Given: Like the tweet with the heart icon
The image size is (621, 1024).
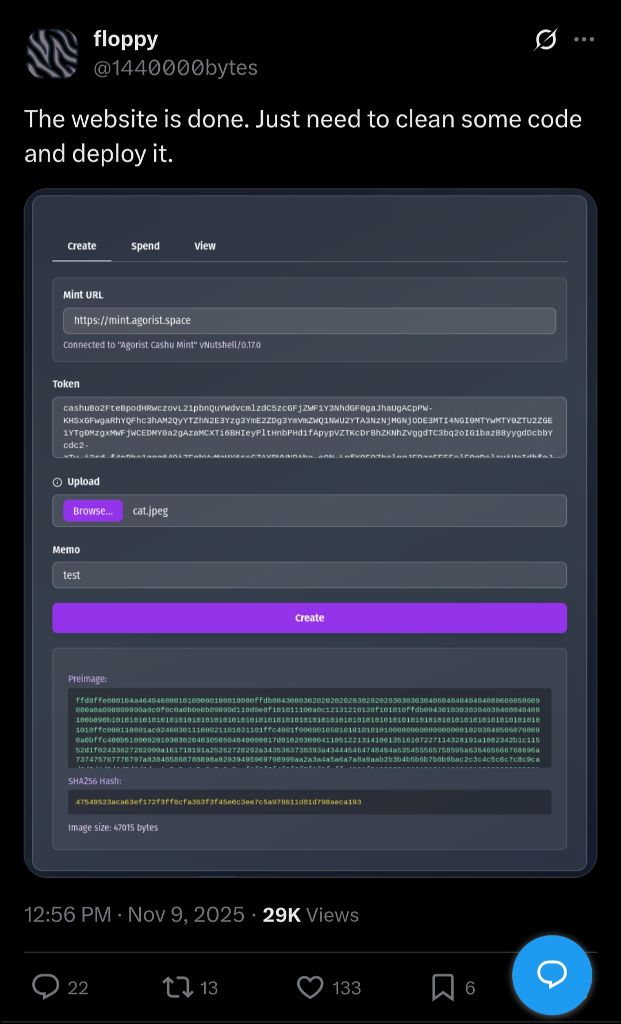Looking at the screenshot, I should 310,987.
